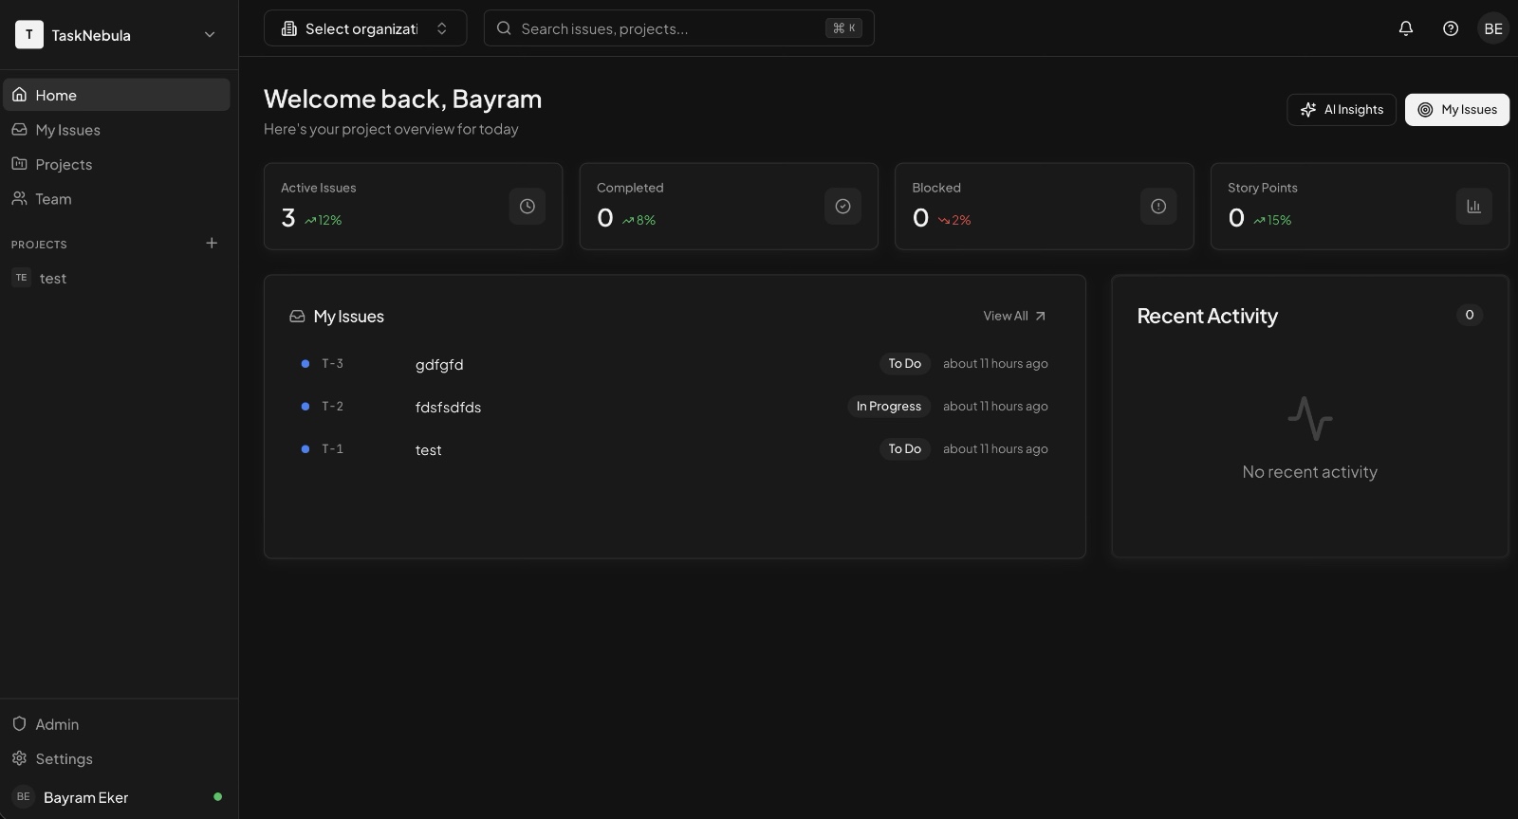Open issue titled test in My Issues
The width and height of the screenshot is (1518, 819).
click(675, 449)
